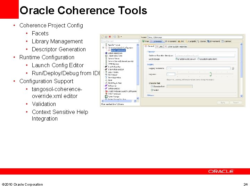Click the New launch configuration icon

(103, 37)
